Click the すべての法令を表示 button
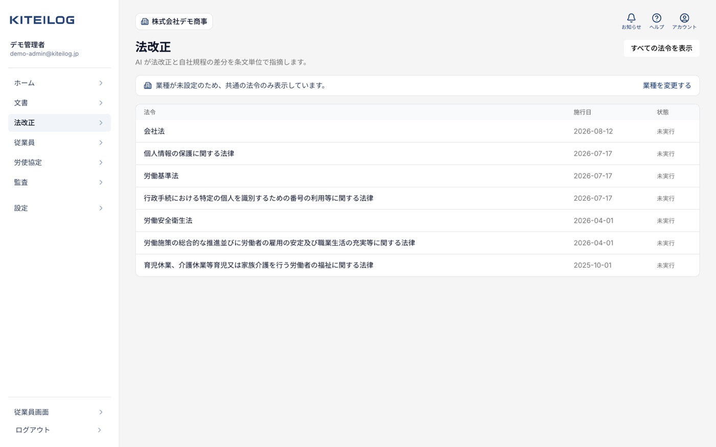The image size is (716, 447). coord(661,48)
